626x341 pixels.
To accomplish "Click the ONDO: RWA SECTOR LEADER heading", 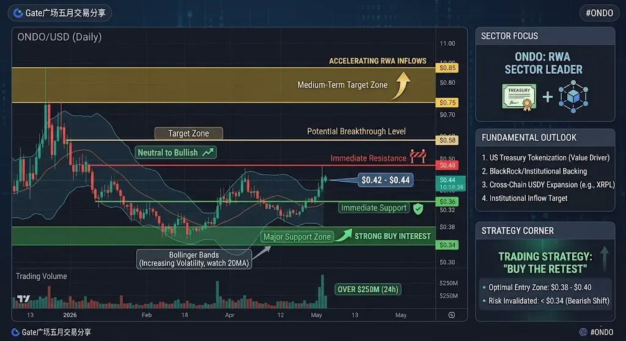I will [543, 63].
